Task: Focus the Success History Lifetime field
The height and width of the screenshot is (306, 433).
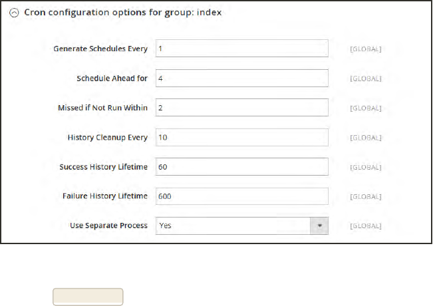Action: 241,166
